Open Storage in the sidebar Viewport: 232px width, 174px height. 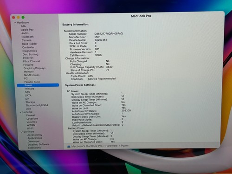[30, 102]
